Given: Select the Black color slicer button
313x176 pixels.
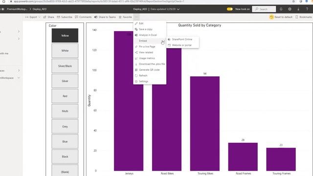Looking at the screenshot, I should [x=65, y=156].
